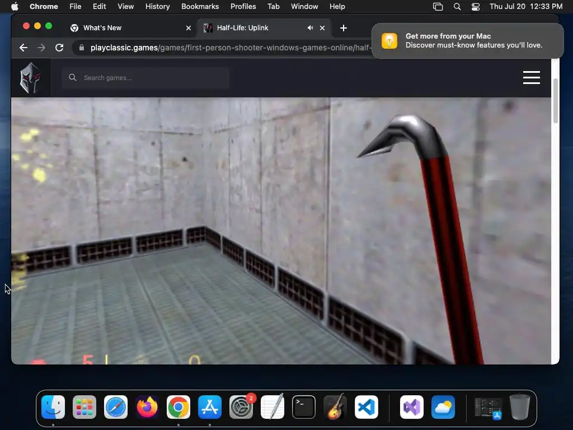Go back using the browser back arrow
Image resolution: width=573 pixels, height=430 pixels.
coord(24,48)
